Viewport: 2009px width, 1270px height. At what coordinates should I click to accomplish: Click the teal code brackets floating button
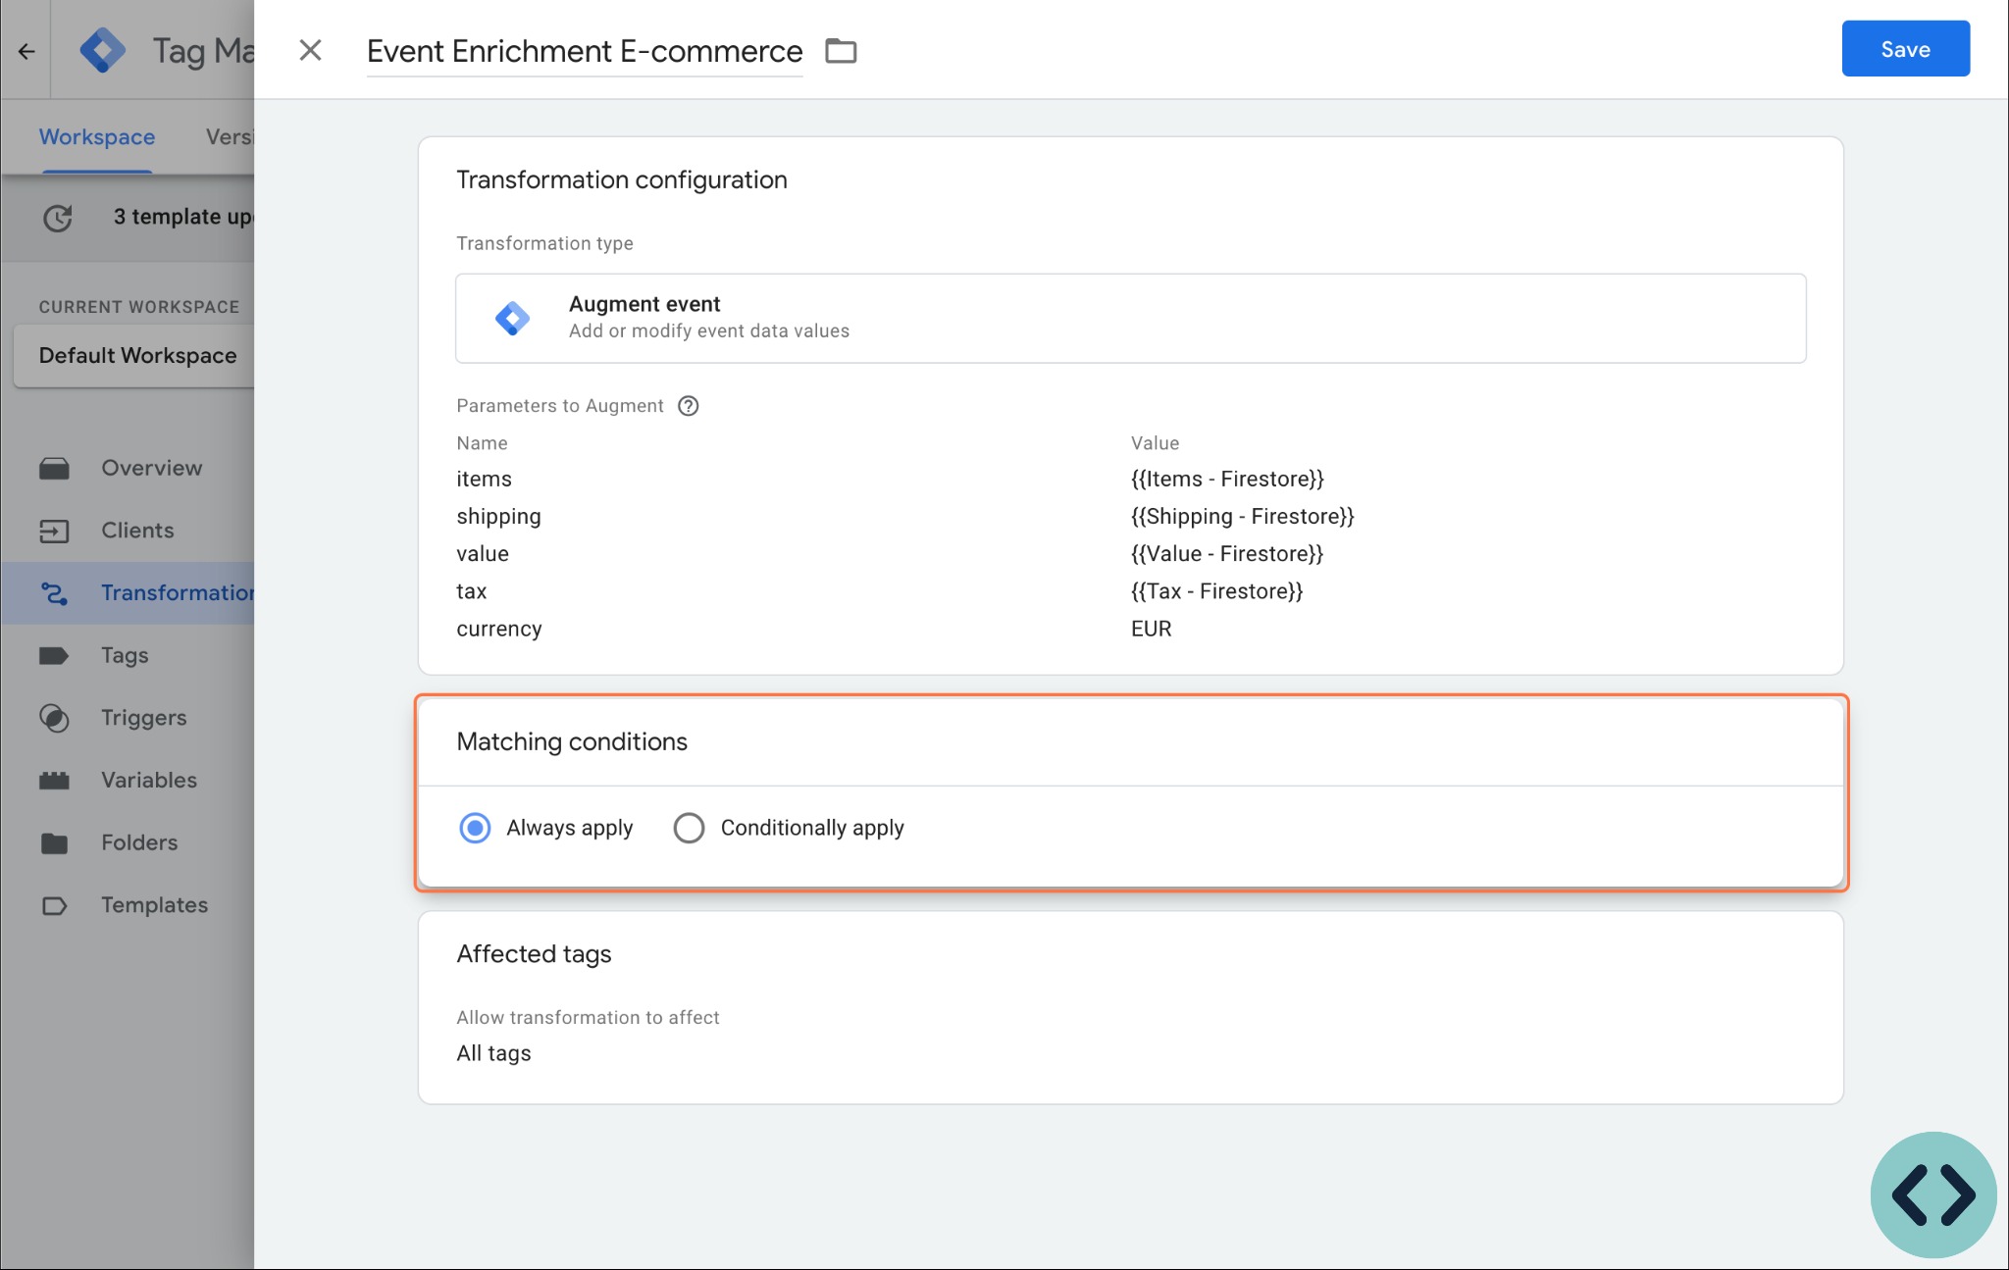point(1933,1194)
